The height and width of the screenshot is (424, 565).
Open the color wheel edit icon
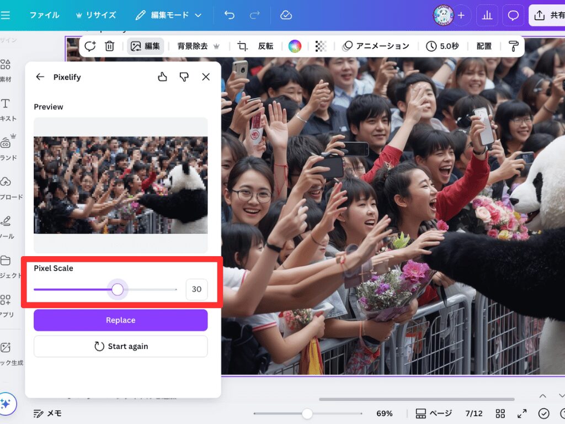tap(295, 46)
